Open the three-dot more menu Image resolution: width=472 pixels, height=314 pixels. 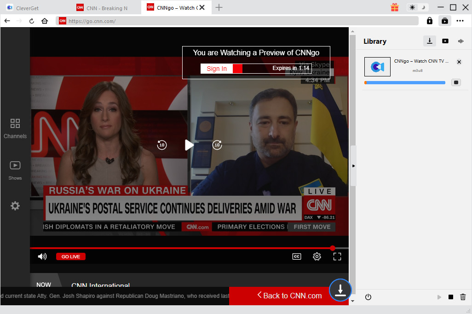[x=460, y=21]
